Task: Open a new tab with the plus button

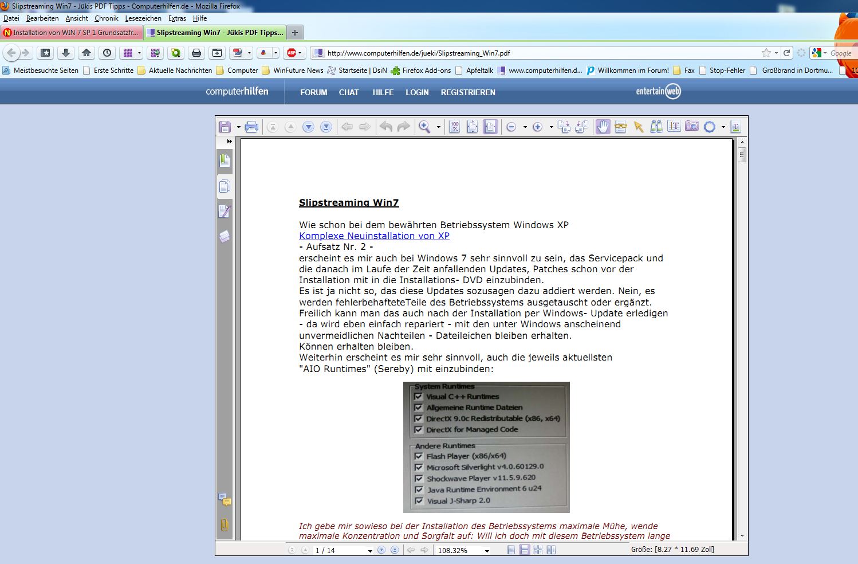Action: pos(294,33)
